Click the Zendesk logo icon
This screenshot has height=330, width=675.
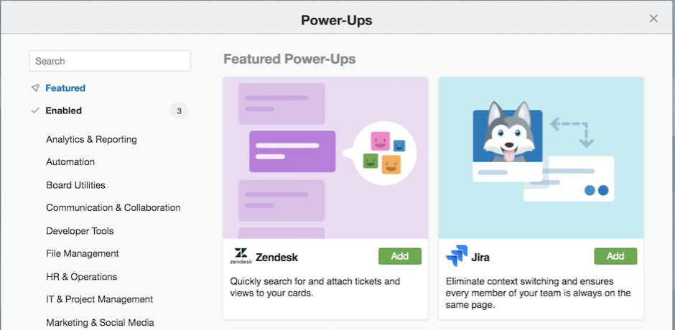coord(241,256)
